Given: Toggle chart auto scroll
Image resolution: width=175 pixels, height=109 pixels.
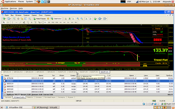Looking at the screenshot, I should [x=87, y=19].
